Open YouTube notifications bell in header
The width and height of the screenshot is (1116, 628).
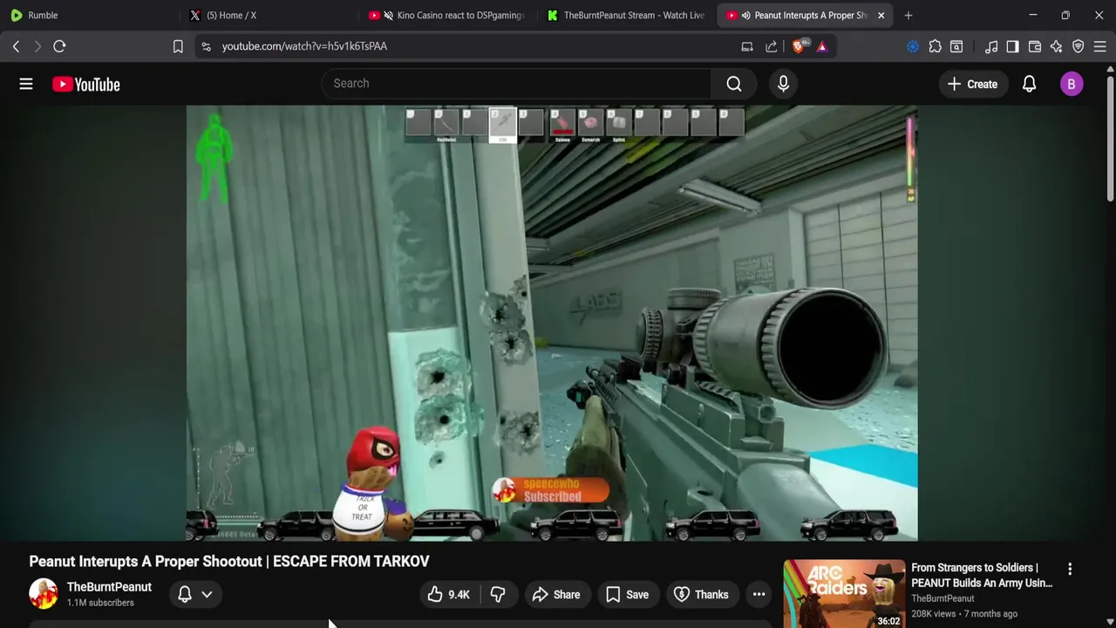click(1029, 84)
